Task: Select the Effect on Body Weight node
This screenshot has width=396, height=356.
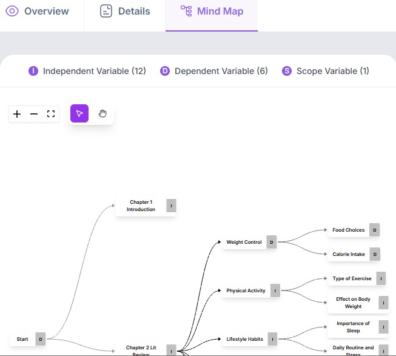Action: 358,303
